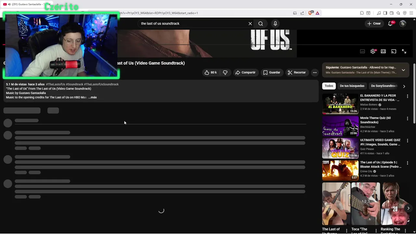Viewport: 416px width, 234px height.
Task: Clear the search box with X
Action: coord(250,23)
